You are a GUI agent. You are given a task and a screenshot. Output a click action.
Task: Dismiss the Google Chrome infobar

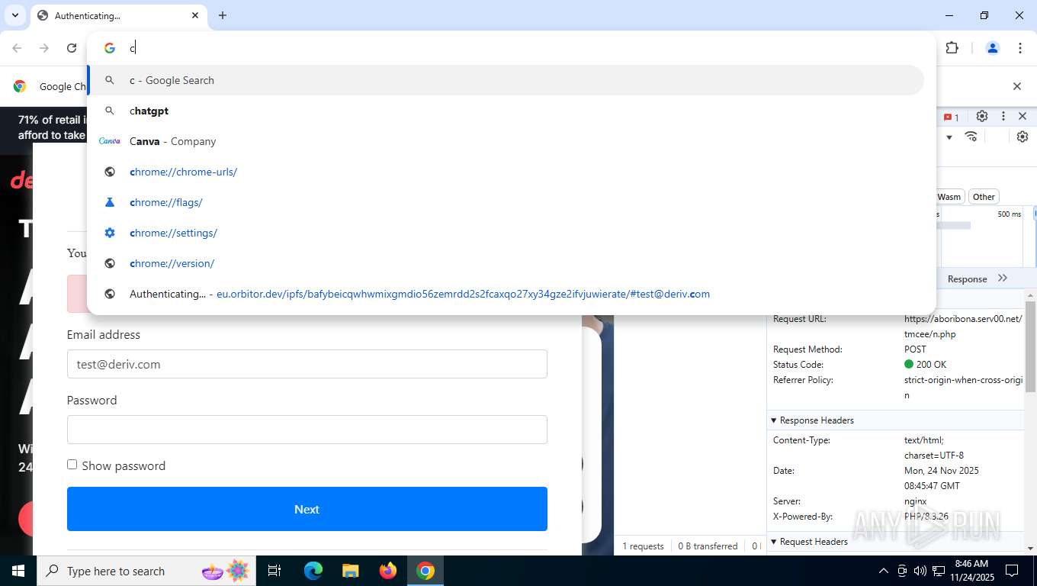pyautogui.click(x=1016, y=86)
